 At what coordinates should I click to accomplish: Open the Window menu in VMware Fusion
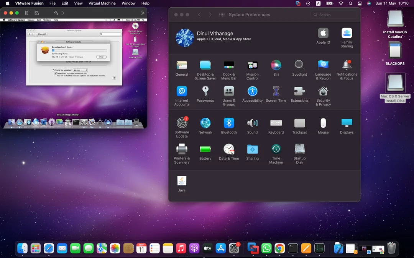point(128,3)
